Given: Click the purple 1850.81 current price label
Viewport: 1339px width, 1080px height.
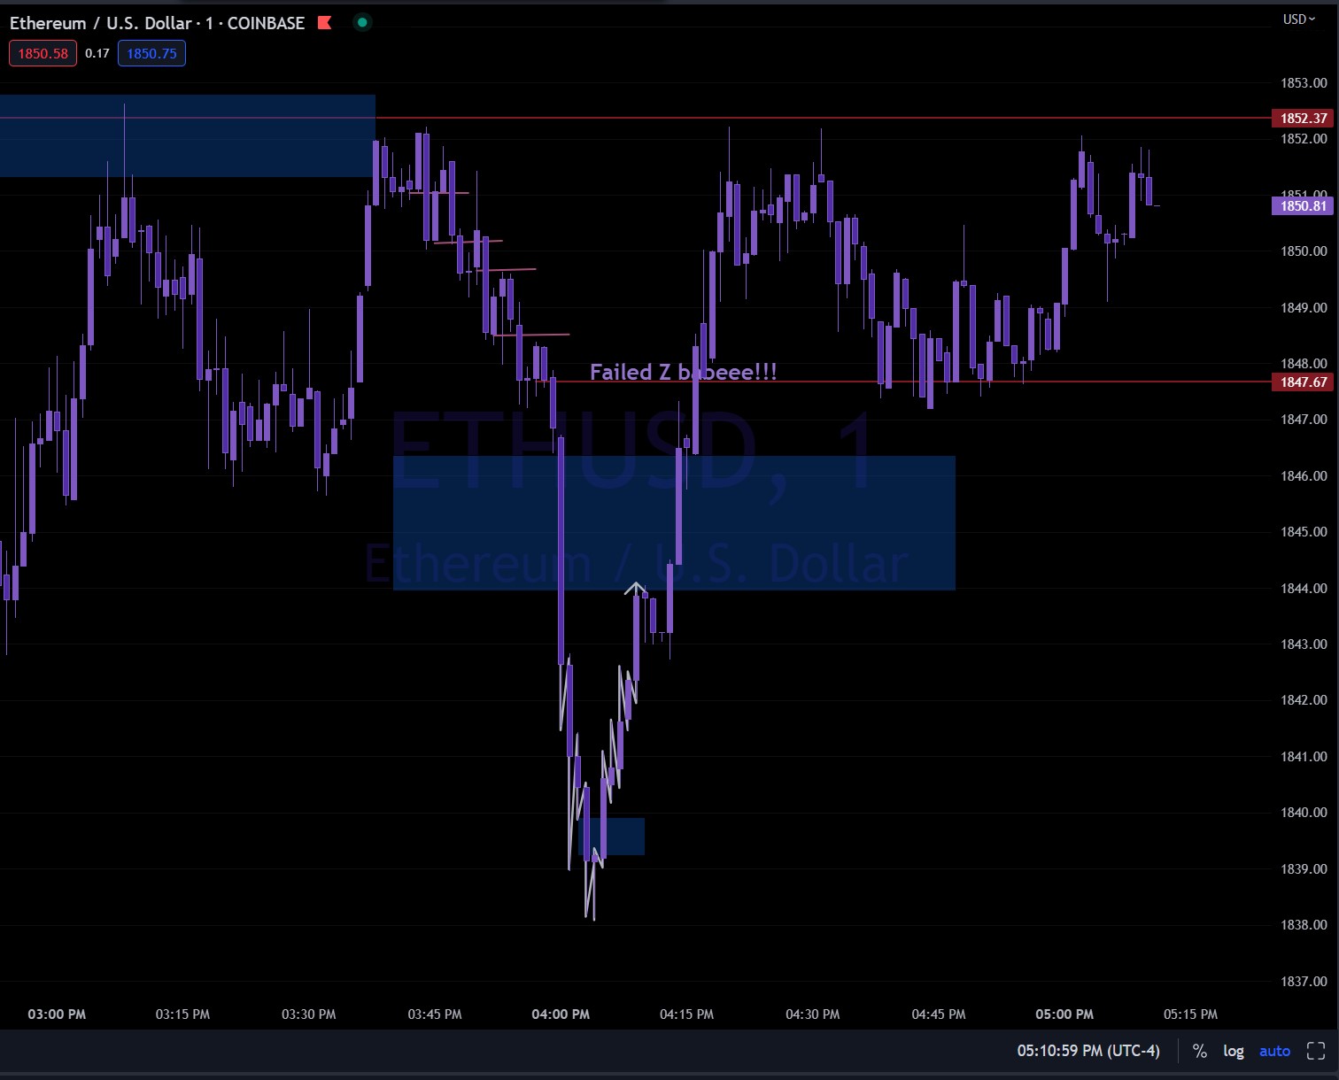Looking at the screenshot, I should click(x=1303, y=205).
